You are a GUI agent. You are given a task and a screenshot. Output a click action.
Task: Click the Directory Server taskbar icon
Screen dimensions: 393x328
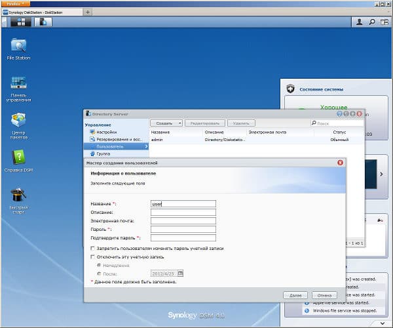[x=43, y=22]
